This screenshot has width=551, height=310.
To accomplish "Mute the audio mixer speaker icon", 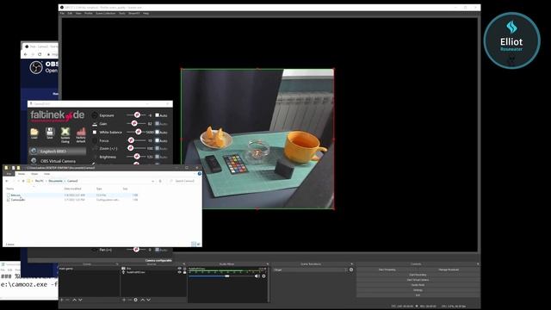I will pyautogui.click(x=257, y=276).
